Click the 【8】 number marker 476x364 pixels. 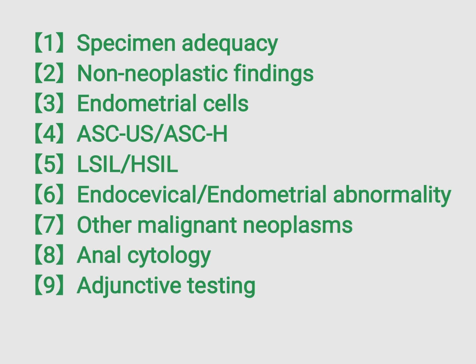pyautogui.click(x=49, y=255)
